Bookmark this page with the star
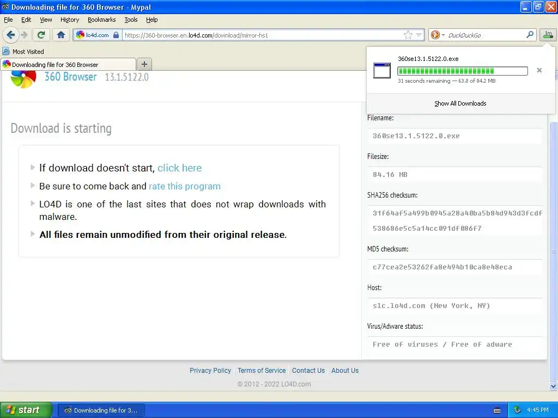 coord(408,35)
